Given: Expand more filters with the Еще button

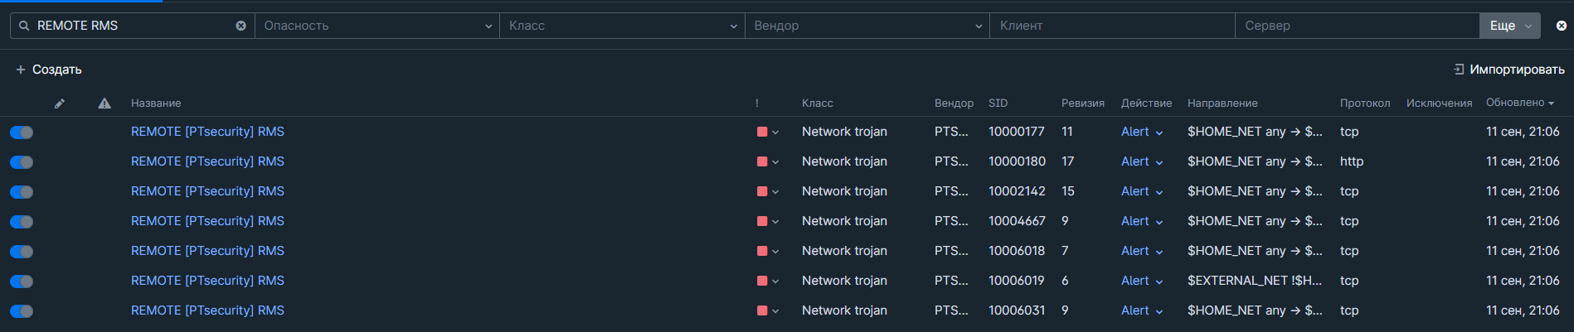Looking at the screenshot, I should click(x=1509, y=26).
